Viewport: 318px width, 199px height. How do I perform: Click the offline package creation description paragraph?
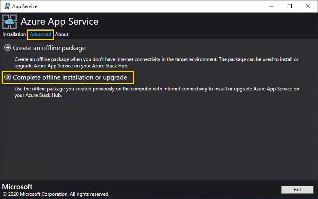coord(156,62)
